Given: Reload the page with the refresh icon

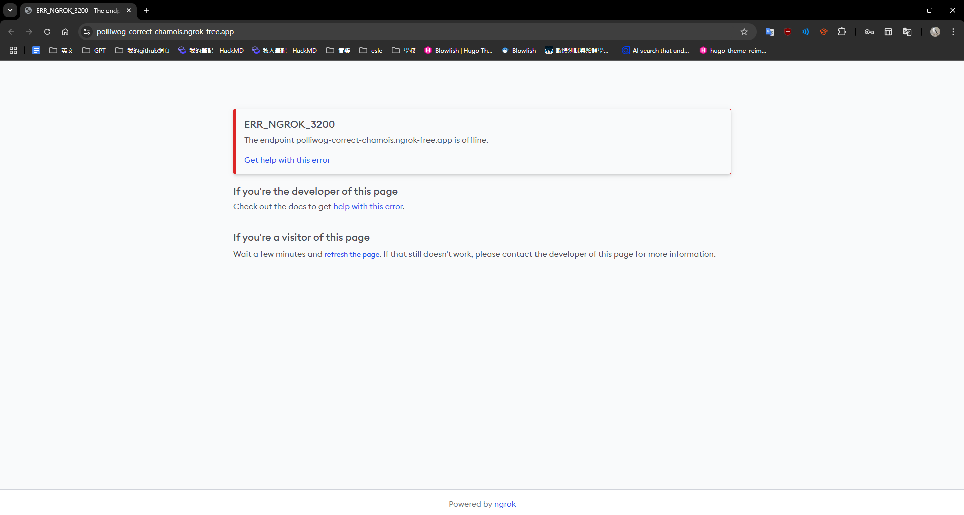Looking at the screenshot, I should pos(47,32).
